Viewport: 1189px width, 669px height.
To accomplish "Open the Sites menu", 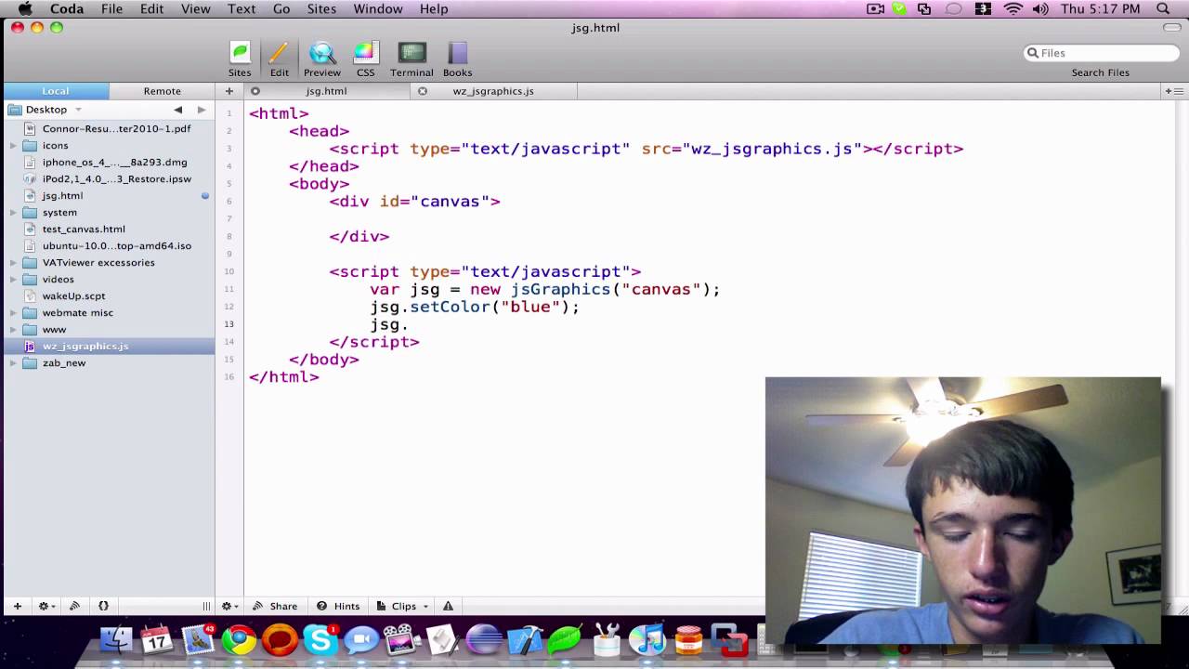I will coord(321,8).
